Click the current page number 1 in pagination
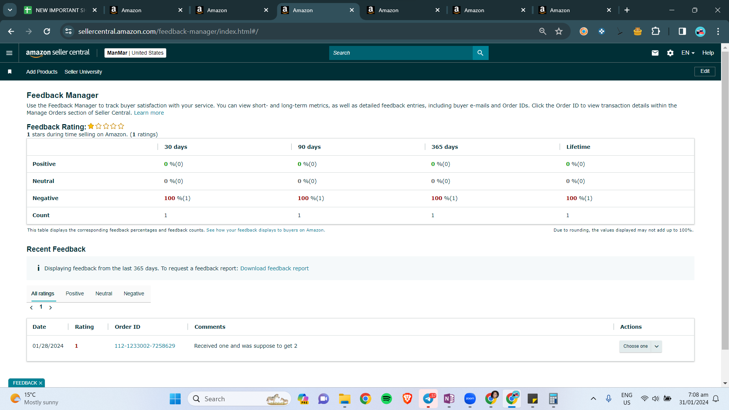This screenshot has height=410, width=729. [x=41, y=307]
